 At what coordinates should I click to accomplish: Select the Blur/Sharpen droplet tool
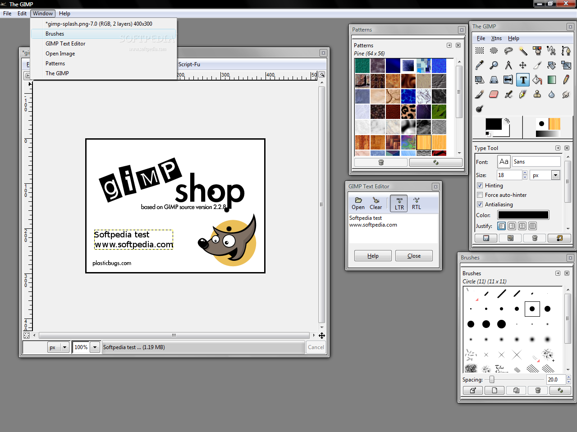click(x=552, y=94)
